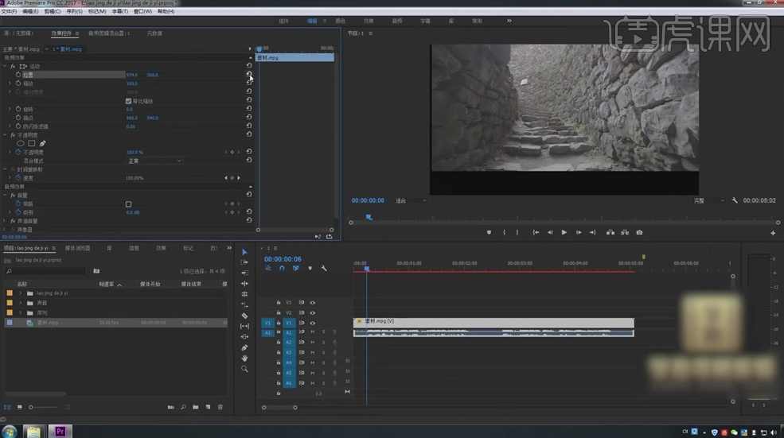Switch to the 元数据 panel tab

[x=154, y=33]
